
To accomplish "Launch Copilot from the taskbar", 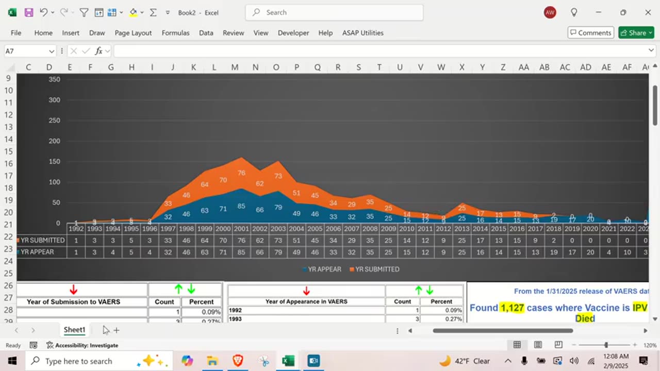I will 187,361.
